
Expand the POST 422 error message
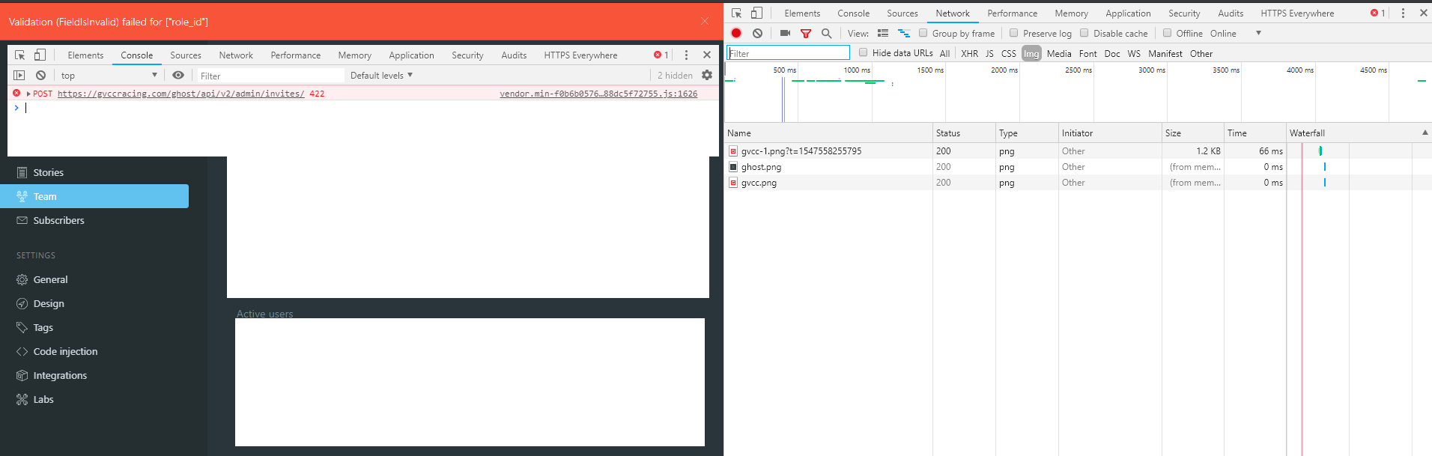28,94
